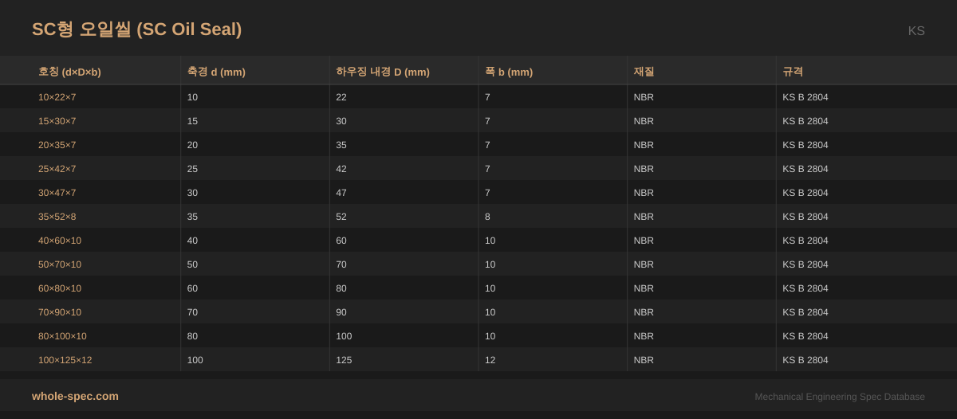
Task: Open the whole-spec.com link
Action: click(x=75, y=396)
